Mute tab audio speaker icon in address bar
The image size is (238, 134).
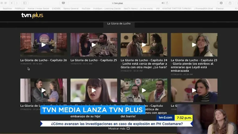tap(163, 3)
